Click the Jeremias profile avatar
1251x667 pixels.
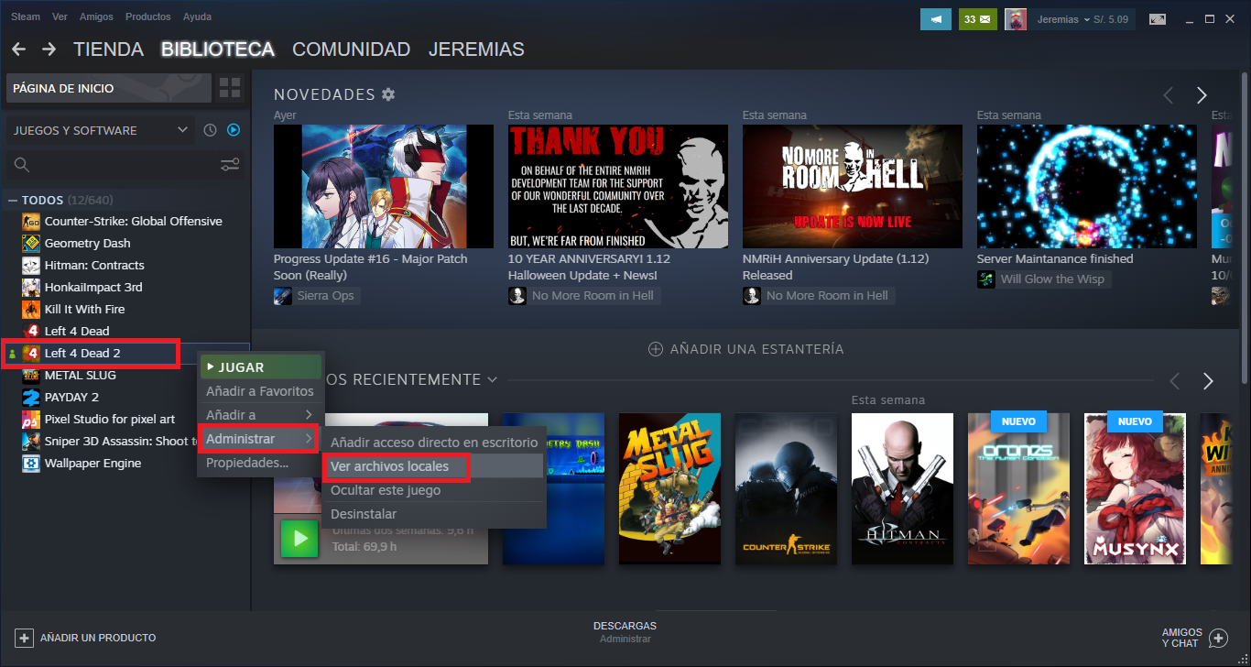[x=1015, y=19]
